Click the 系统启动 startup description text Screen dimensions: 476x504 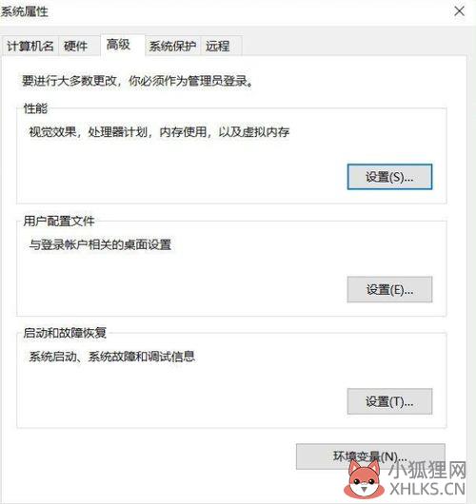[112, 357]
